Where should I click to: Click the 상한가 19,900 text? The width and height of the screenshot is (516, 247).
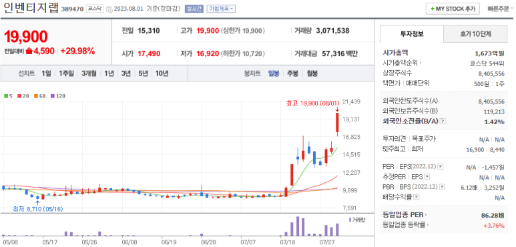[x=243, y=31]
